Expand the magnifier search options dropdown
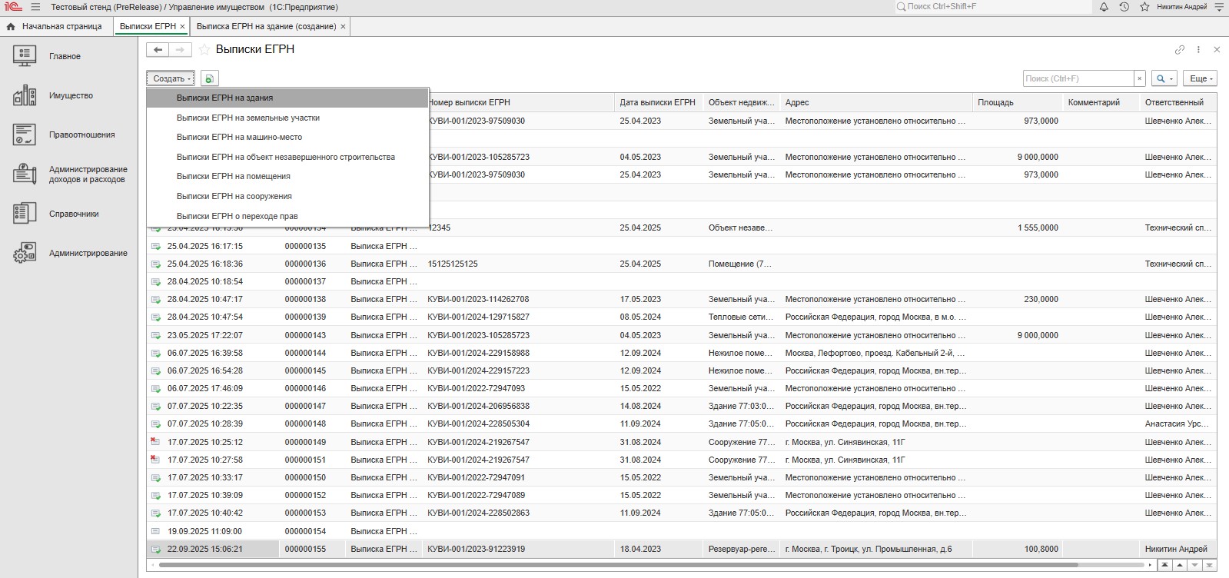 click(x=1164, y=78)
